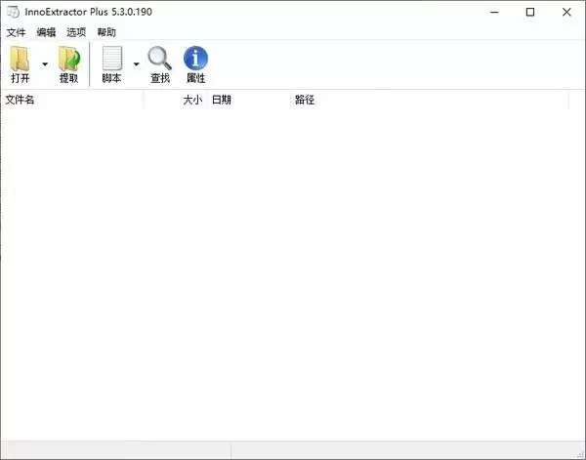Maximize the InnoExtractor window
This screenshot has height=460, width=586.
click(530, 13)
